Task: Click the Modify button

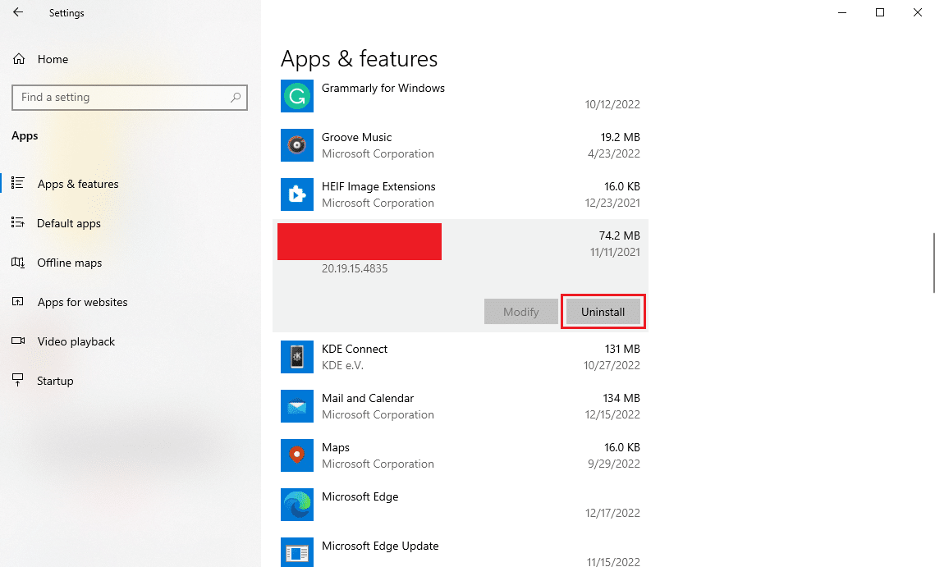Action: click(x=520, y=311)
